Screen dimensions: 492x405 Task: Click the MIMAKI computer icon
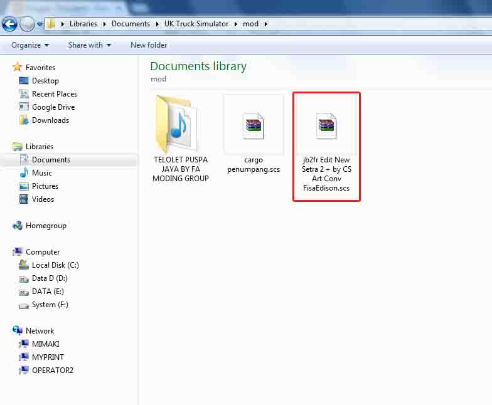point(24,344)
